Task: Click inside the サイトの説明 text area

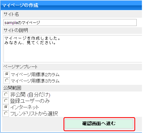Action: pyautogui.click(x=73, y=49)
